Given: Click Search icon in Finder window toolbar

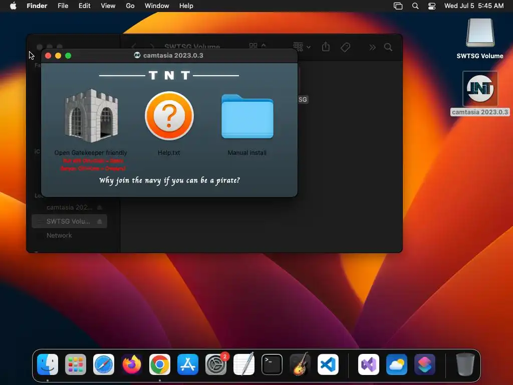Looking at the screenshot, I should click(388, 47).
